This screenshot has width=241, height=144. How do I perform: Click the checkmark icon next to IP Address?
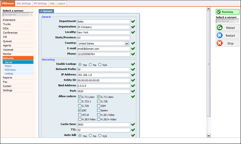coord(133,75)
